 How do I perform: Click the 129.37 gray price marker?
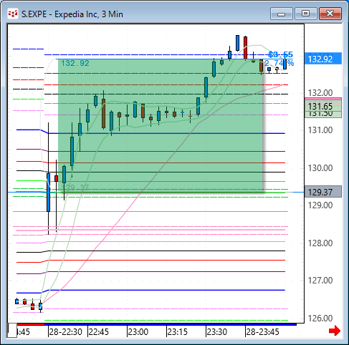point(323,192)
